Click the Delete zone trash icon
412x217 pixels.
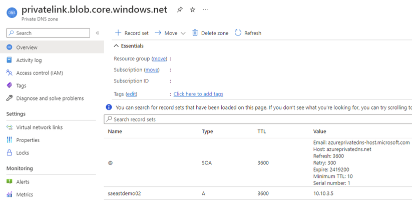point(195,33)
